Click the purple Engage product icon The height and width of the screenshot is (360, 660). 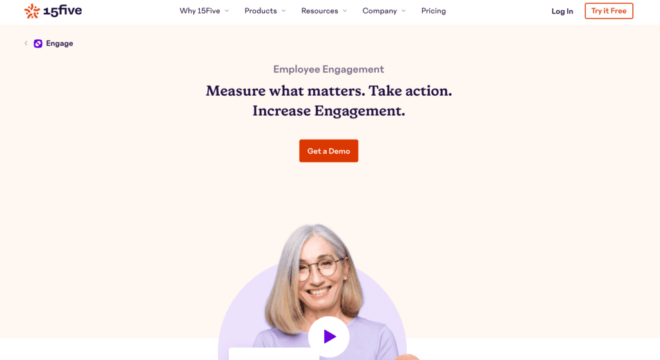[x=38, y=44]
